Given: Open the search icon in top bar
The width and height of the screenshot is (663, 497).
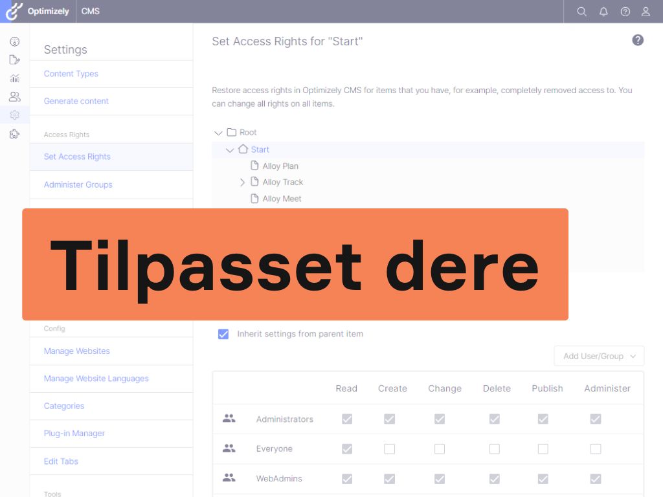Looking at the screenshot, I should (581, 12).
